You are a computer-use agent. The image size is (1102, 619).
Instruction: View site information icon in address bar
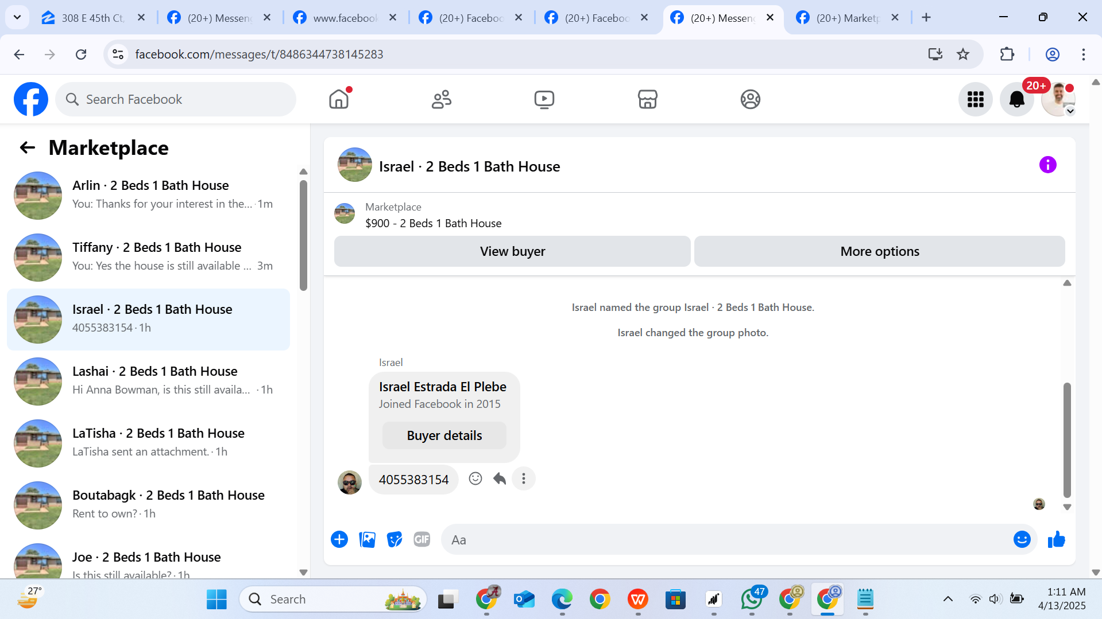click(118, 54)
